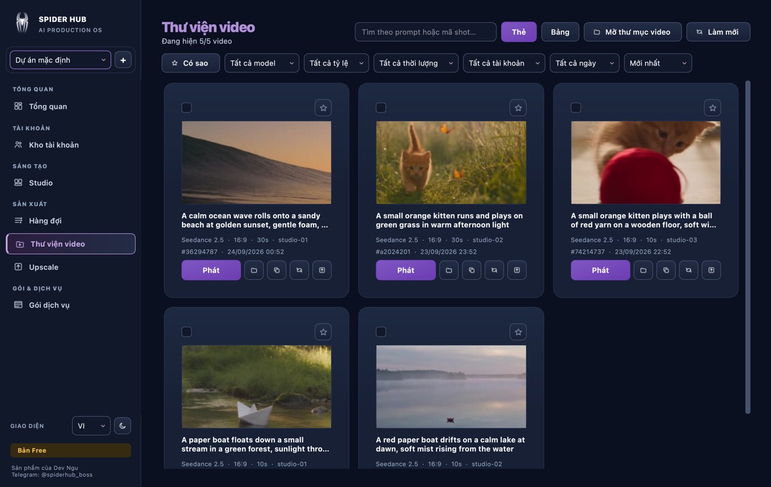Open folder for kitten with yarn video
This screenshot has height=487, width=771.
[x=643, y=270]
